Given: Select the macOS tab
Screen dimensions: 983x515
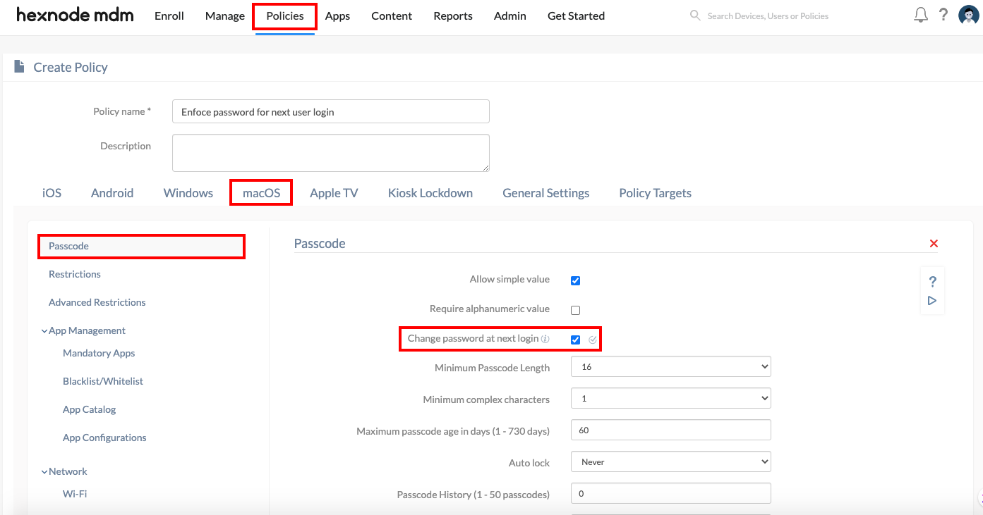Looking at the screenshot, I should point(261,193).
